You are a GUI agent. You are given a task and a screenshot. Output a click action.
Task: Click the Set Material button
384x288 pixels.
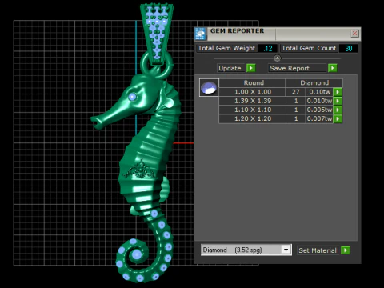[318, 250]
